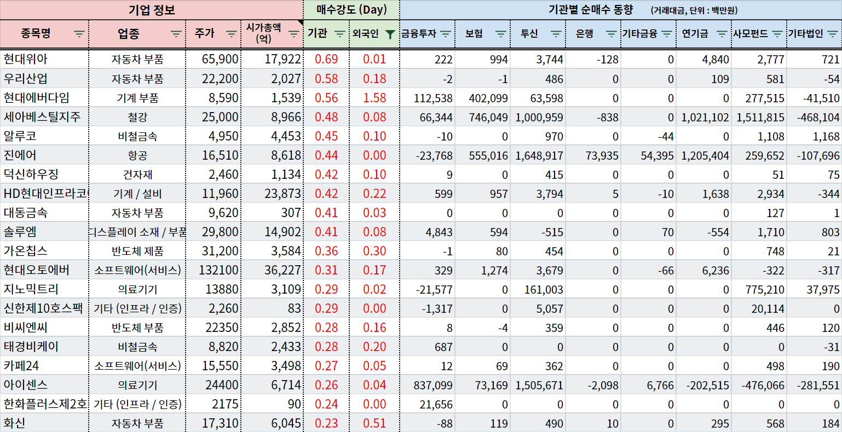Click stock name 태경비케이
This screenshot has height=432, width=842.
point(31,346)
